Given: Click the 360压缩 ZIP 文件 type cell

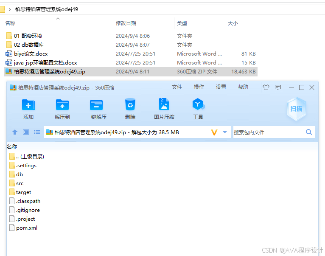Looking at the screenshot, I should coord(197,72).
